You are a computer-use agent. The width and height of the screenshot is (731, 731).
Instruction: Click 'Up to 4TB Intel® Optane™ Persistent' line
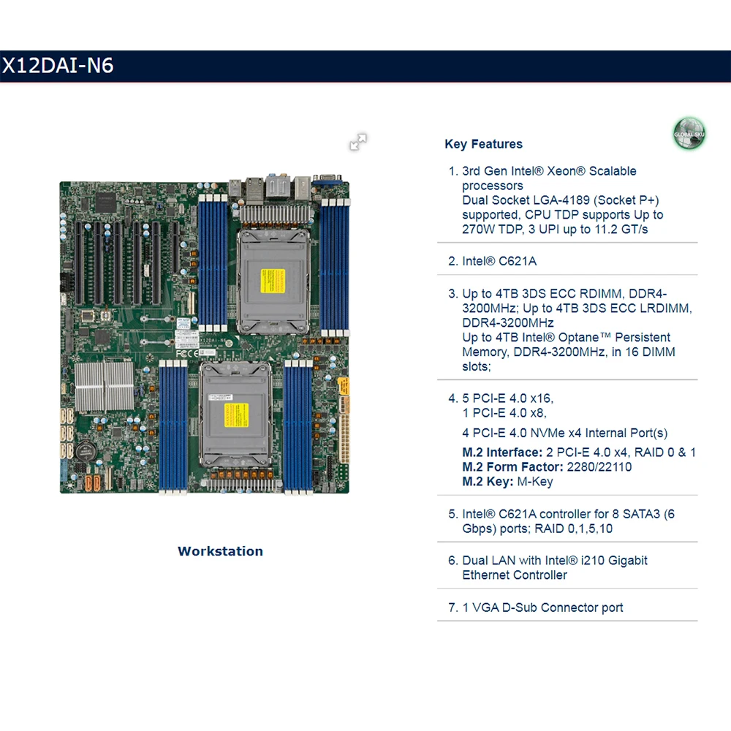pos(566,338)
